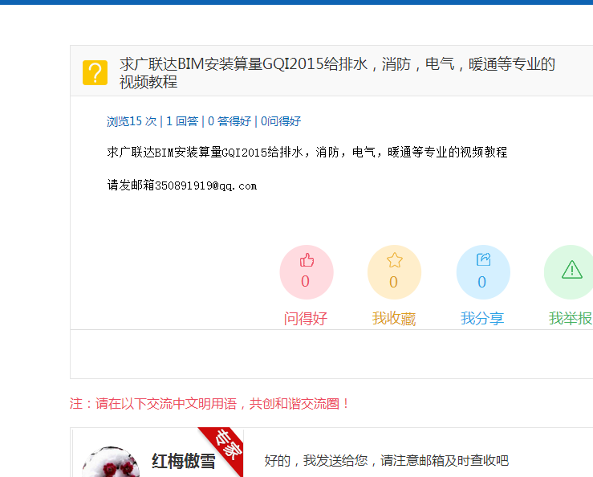593x477 pixels.
Task: Click the username 红梅傲雪
Action: click(184, 462)
